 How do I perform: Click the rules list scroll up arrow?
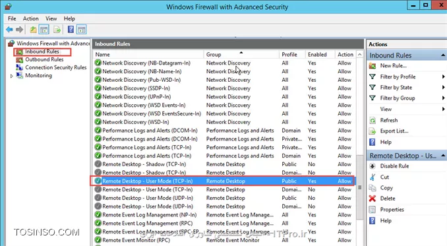[360, 55]
